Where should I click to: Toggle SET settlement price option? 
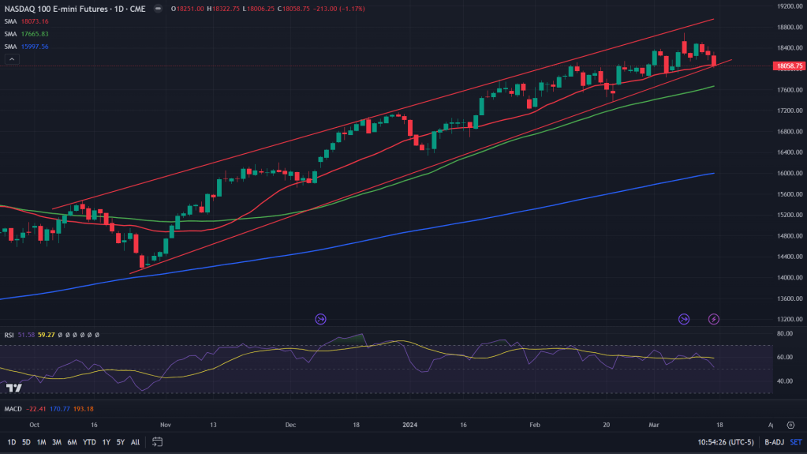(x=794, y=442)
